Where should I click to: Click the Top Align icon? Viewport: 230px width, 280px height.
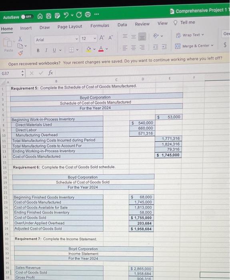pos(125,36)
